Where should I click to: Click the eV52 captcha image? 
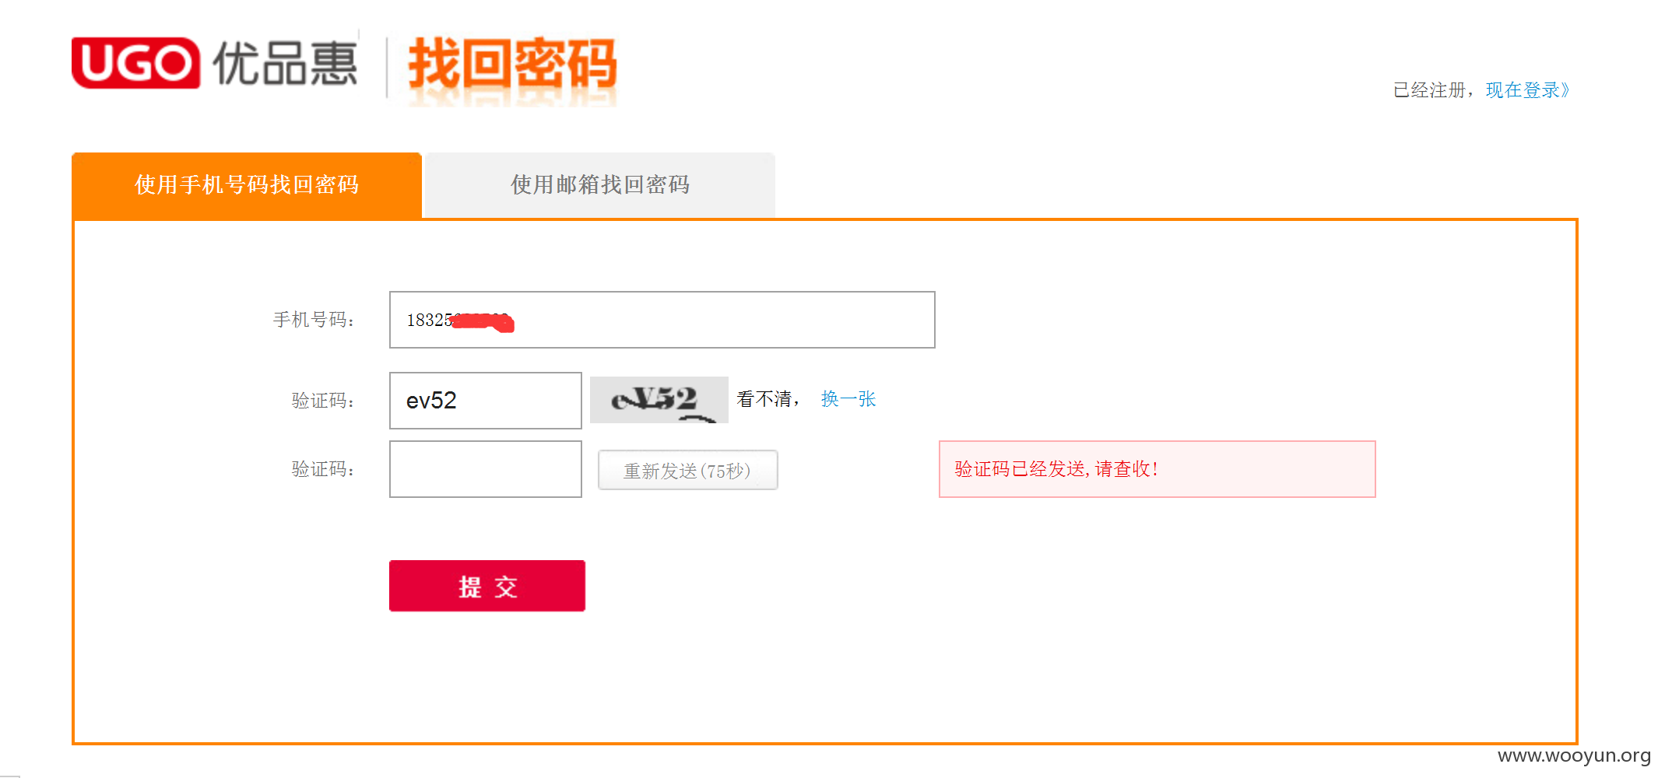click(659, 400)
